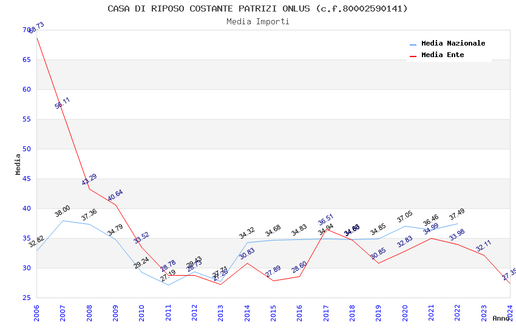
Task: Click the blue legend swatch for Media Nazionale
Action: (x=413, y=44)
